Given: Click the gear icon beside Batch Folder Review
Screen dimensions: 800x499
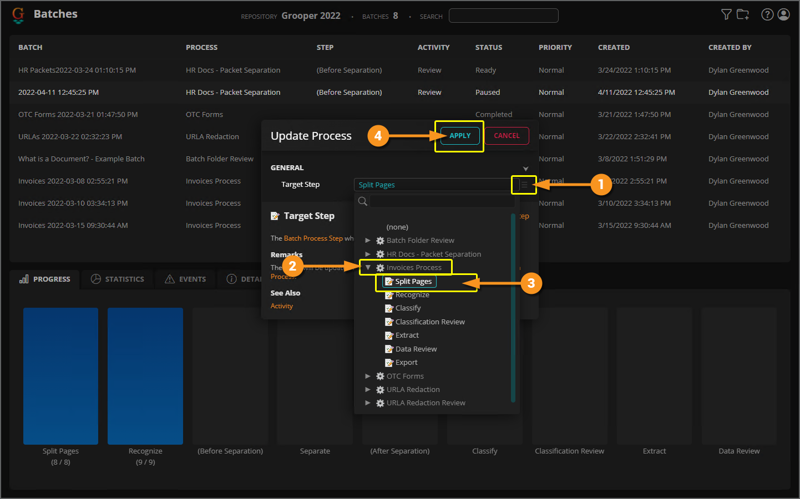Looking at the screenshot, I should click(380, 241).
